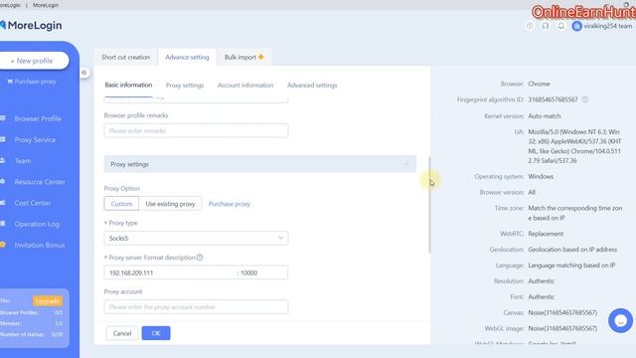Open Proxy Service in the sidebar
Viewport: 636px width, 358px height.
[35, 139]
